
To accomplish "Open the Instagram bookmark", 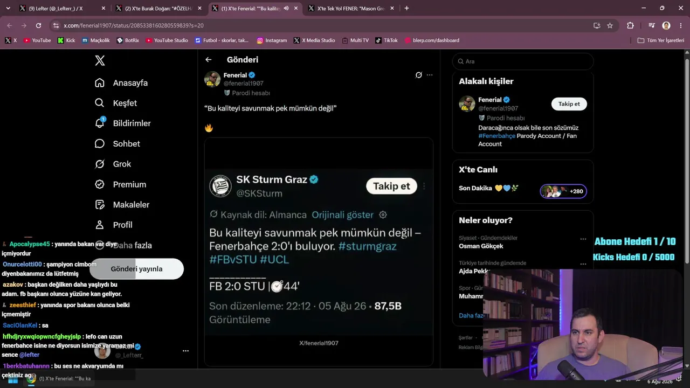I will click(x=272, y=40).
